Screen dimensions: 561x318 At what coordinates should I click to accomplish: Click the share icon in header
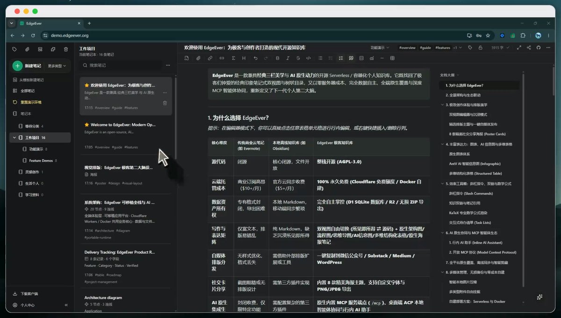pos(529,48)
